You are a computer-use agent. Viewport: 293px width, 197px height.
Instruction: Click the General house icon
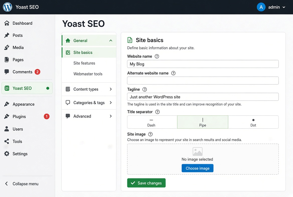[x=68, y=40]
